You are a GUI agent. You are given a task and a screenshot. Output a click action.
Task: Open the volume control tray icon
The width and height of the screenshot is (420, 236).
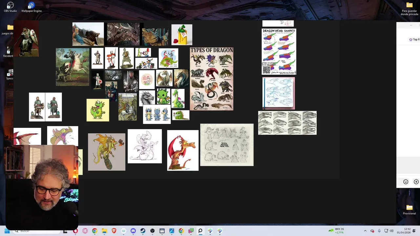point(391,231)
